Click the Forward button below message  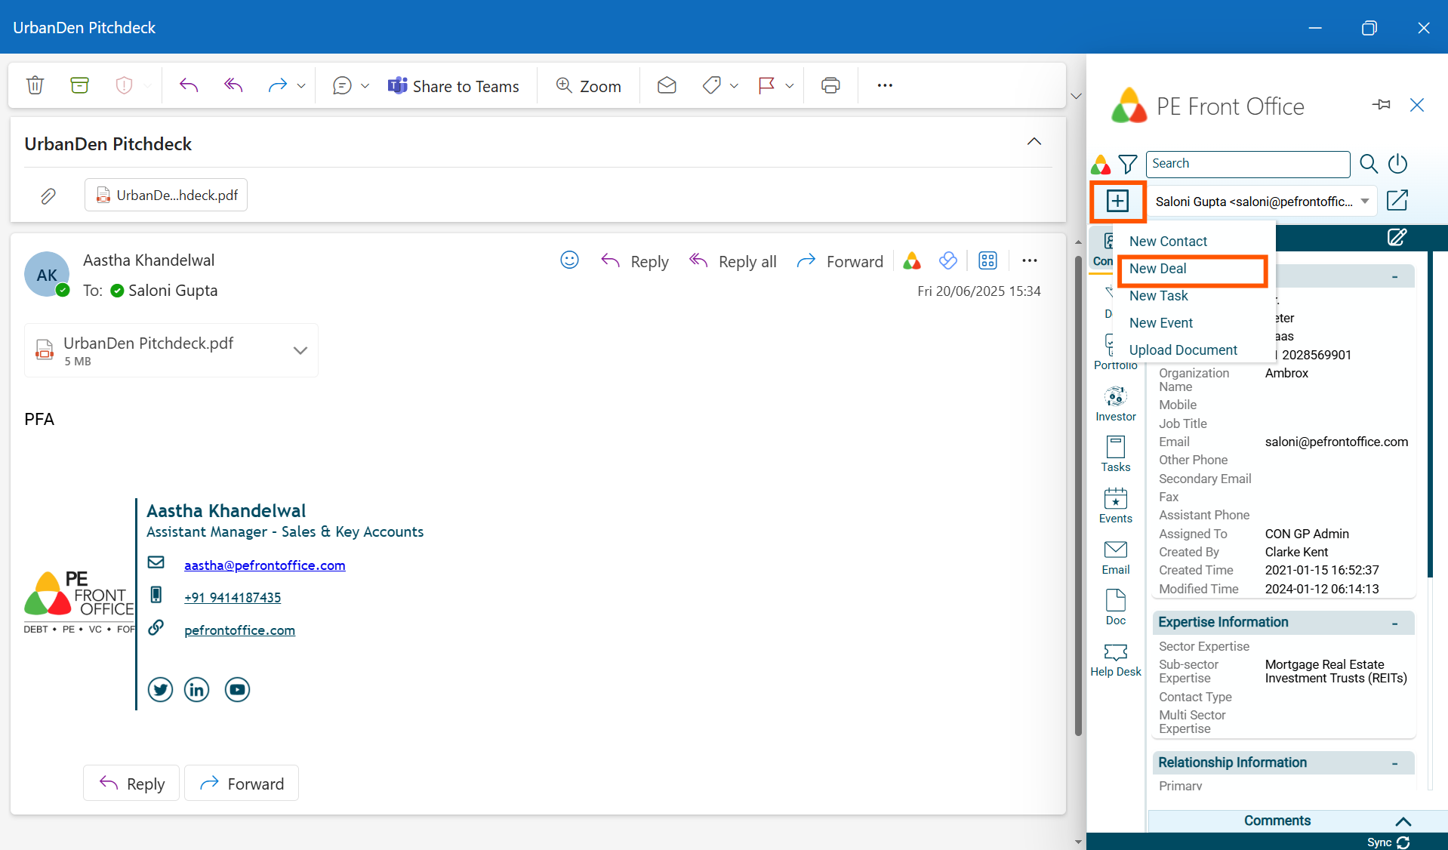(x=242, y=784)
